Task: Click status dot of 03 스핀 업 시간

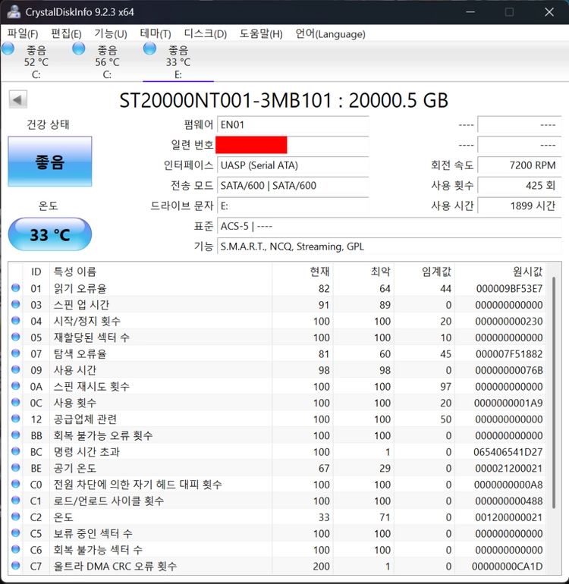Action: click(16, 304)
